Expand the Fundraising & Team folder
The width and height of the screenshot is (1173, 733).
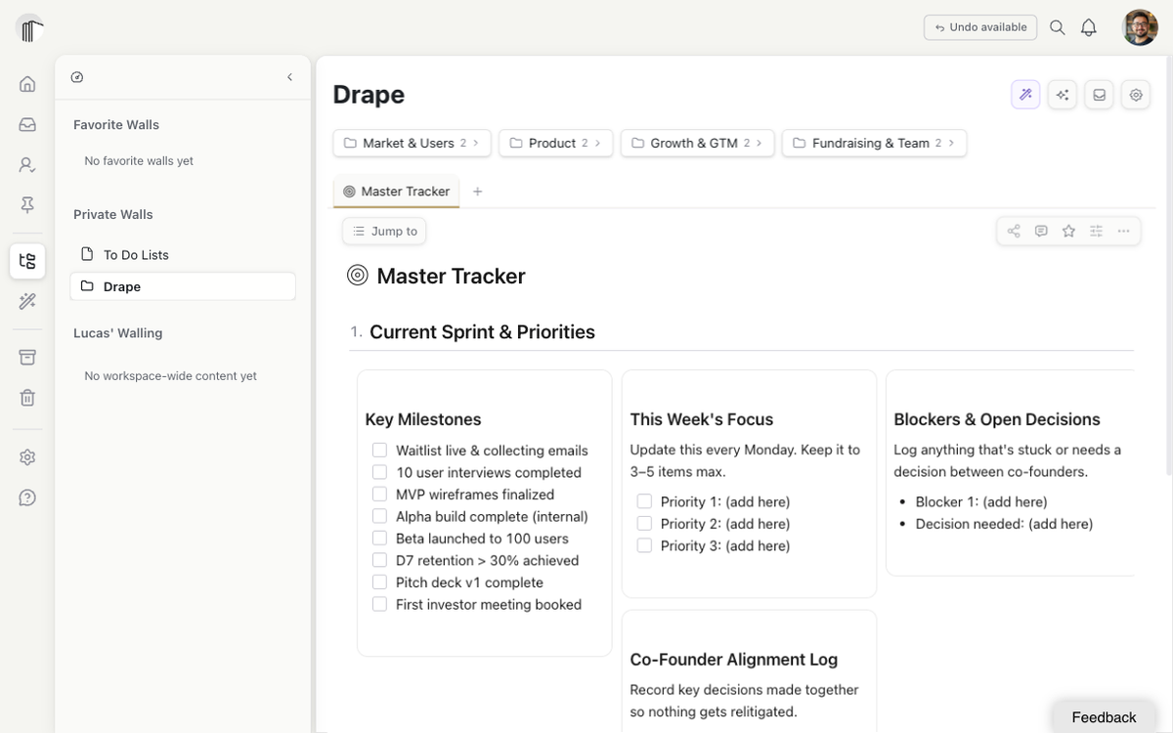point(875,143)
